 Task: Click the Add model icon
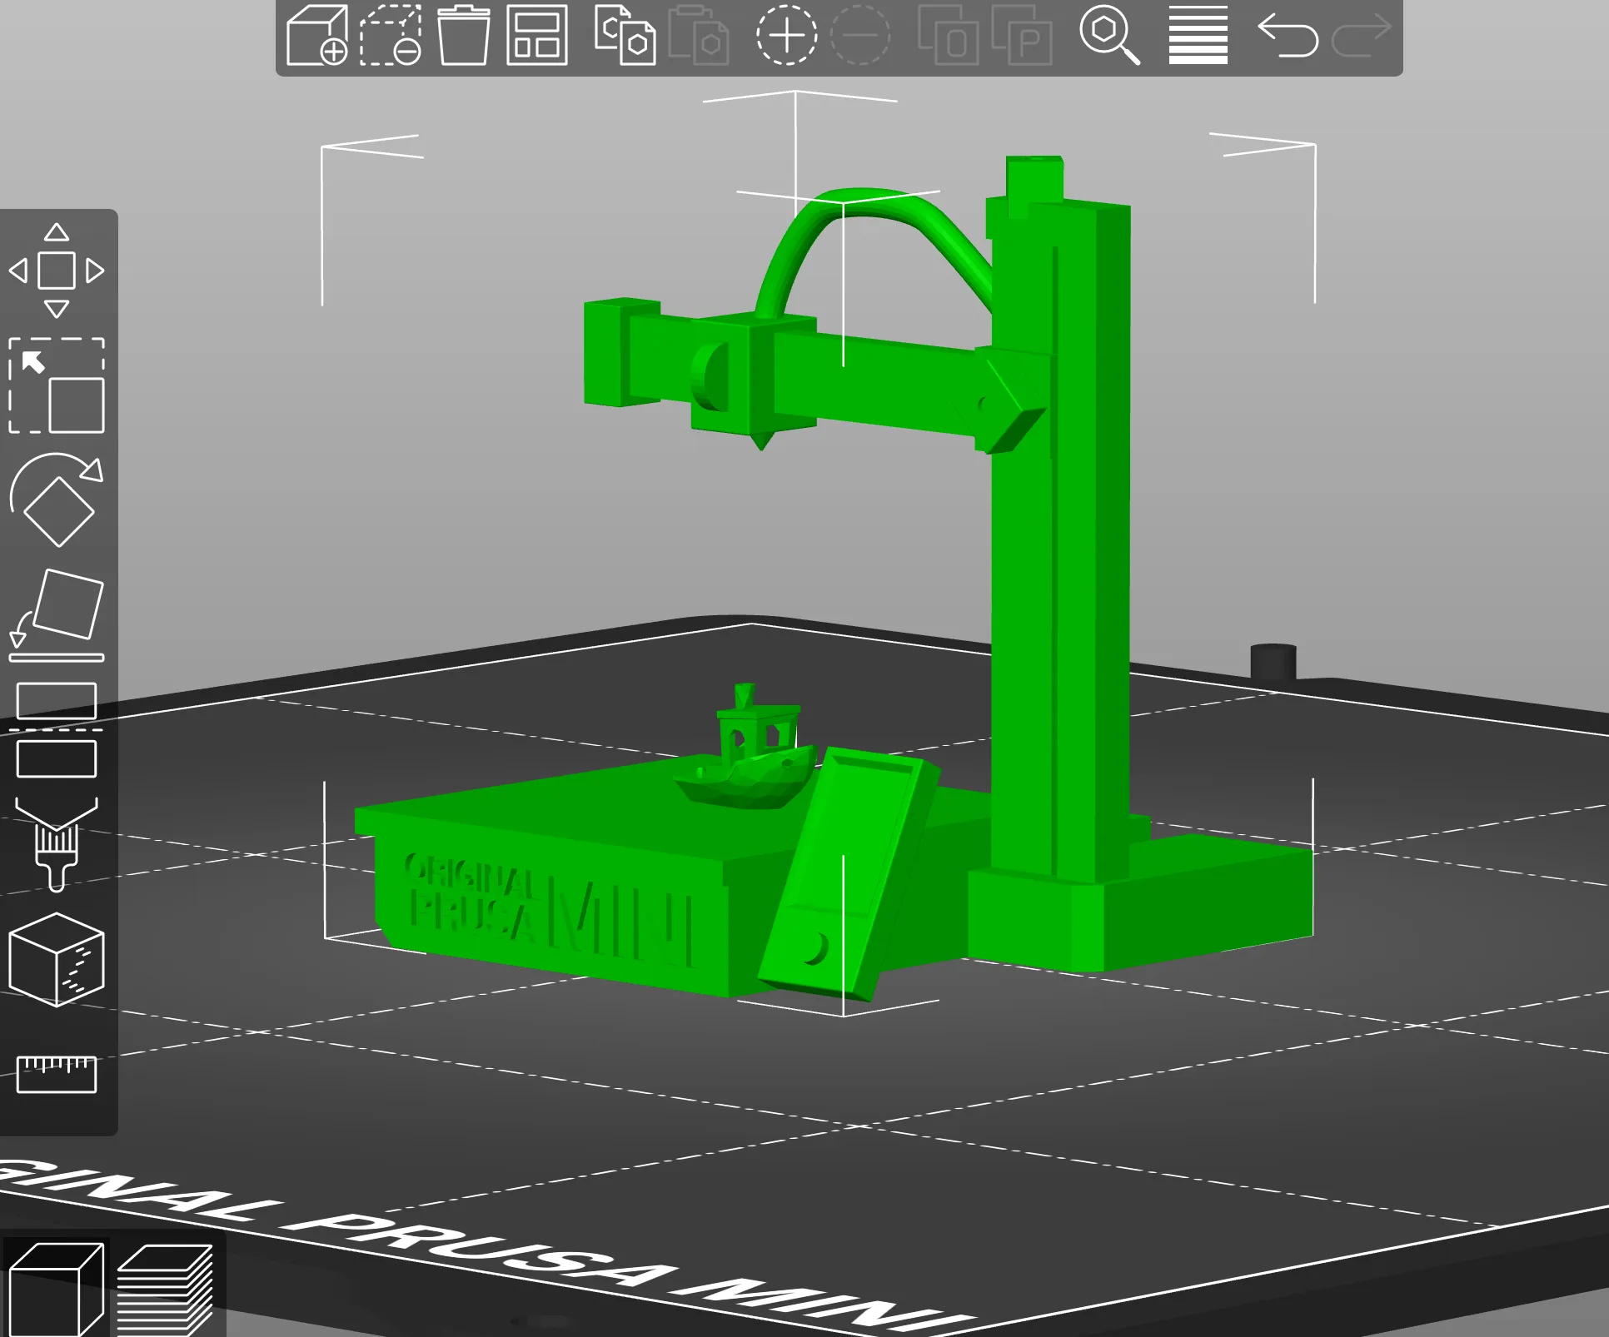316,36
